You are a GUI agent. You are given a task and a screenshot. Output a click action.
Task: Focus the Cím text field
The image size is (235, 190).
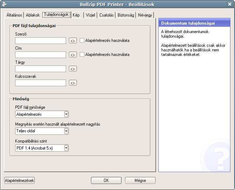tap(40, 55)
